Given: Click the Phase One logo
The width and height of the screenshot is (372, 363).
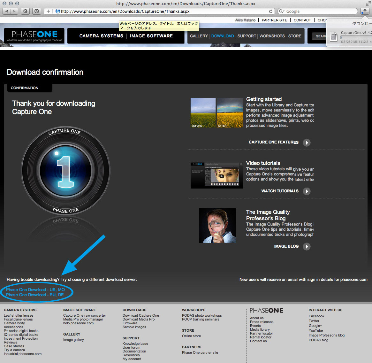Looking at the screenshot, I should (34, 36).
